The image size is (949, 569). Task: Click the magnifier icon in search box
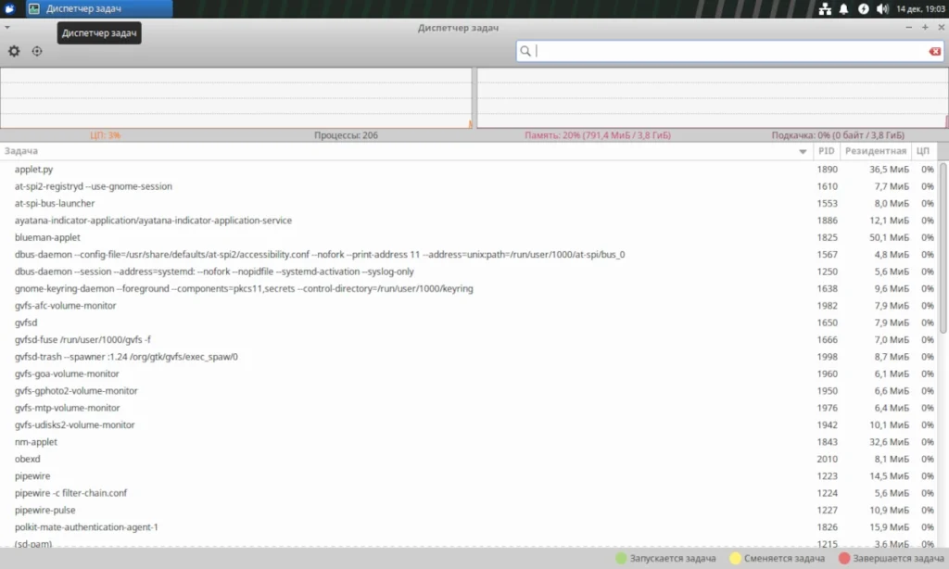[x=525, y=52]
